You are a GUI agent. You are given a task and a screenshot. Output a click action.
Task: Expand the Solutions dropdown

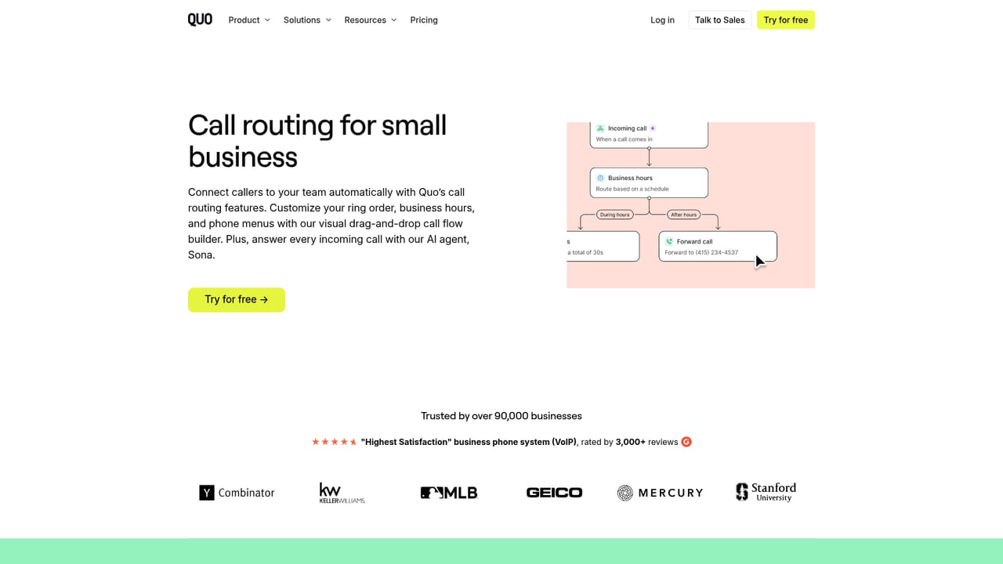307,20
